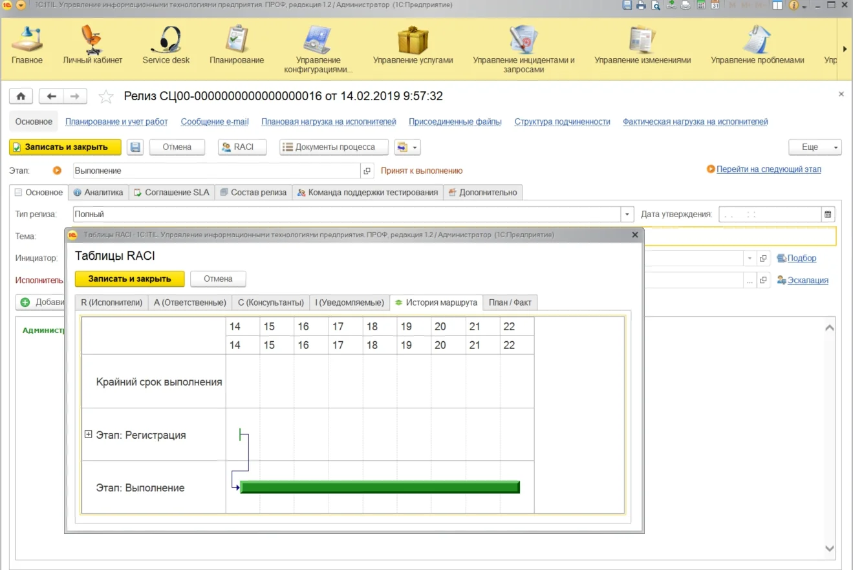This screenshot has width=853, height=570.
Task: Click the ellipsis on Исполнитель field
Action: tap(750, 280)
